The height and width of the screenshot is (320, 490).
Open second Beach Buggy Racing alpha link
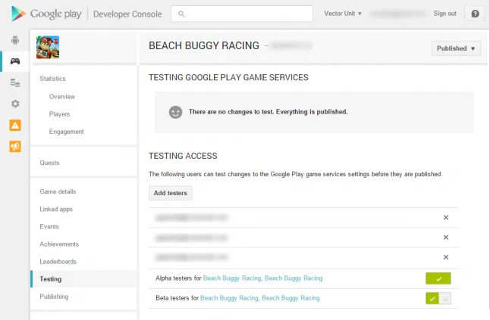tap(294, 278)
